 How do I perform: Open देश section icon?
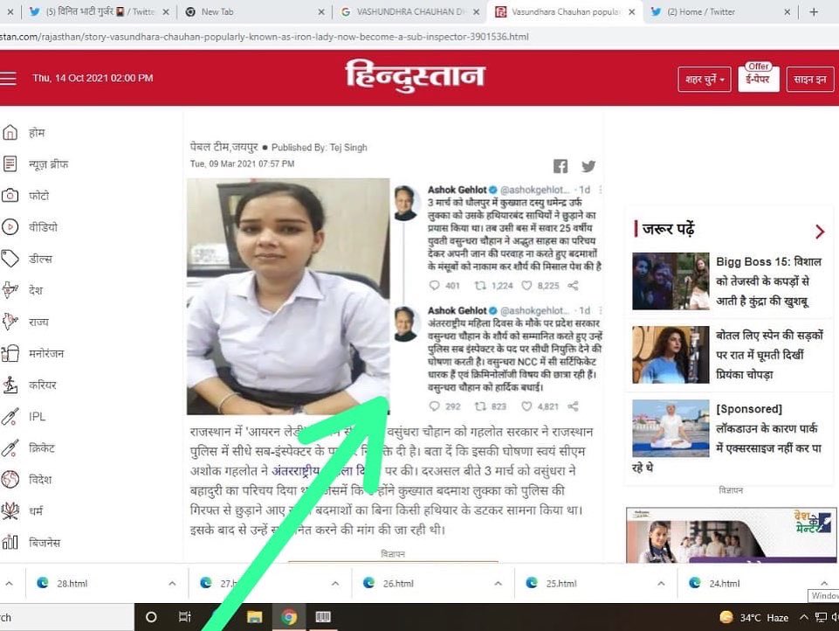(x=10, y=290)
